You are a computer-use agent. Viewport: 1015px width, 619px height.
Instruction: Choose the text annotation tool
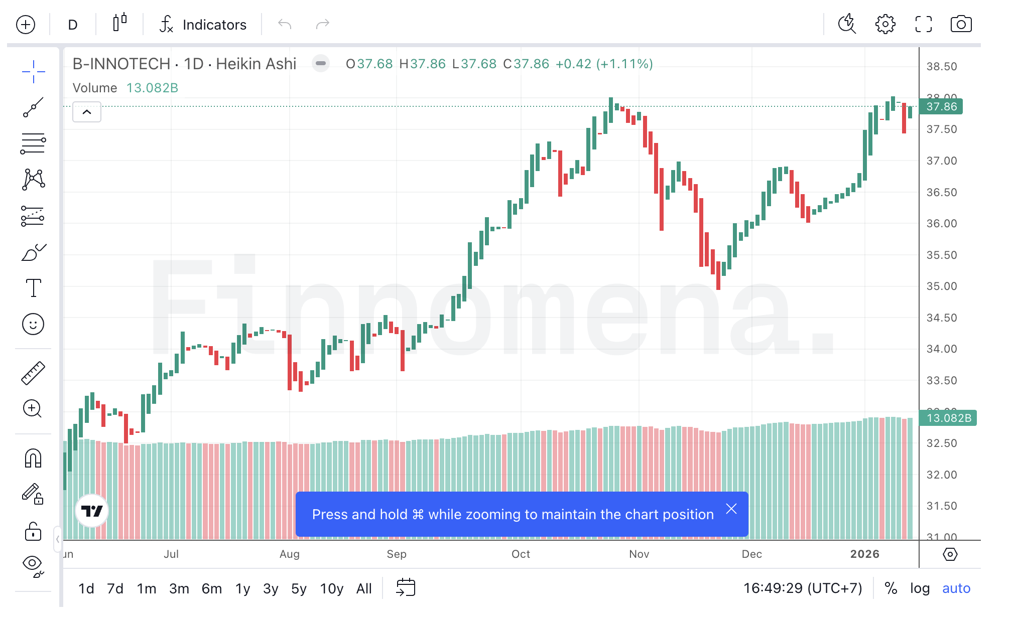click(33, 288)
